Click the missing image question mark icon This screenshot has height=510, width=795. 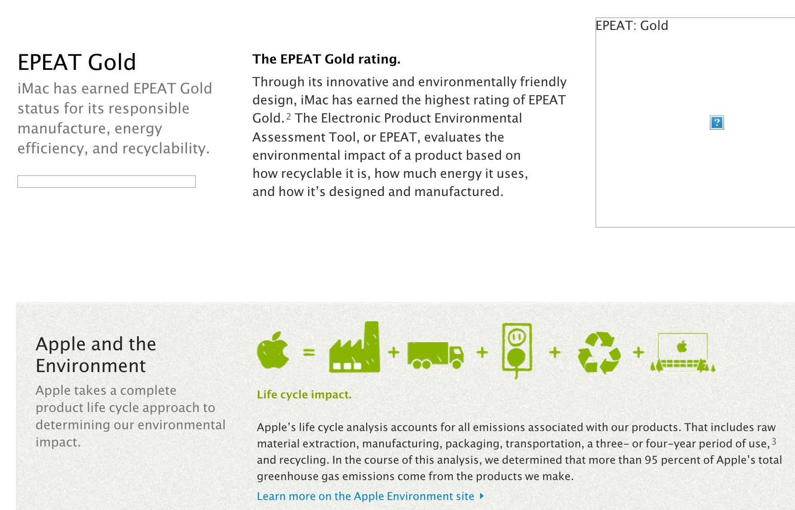point(716,123)
